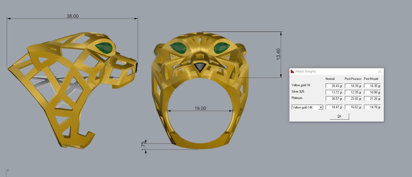Select the 14K Post-Mould 14.78 field

372,107
